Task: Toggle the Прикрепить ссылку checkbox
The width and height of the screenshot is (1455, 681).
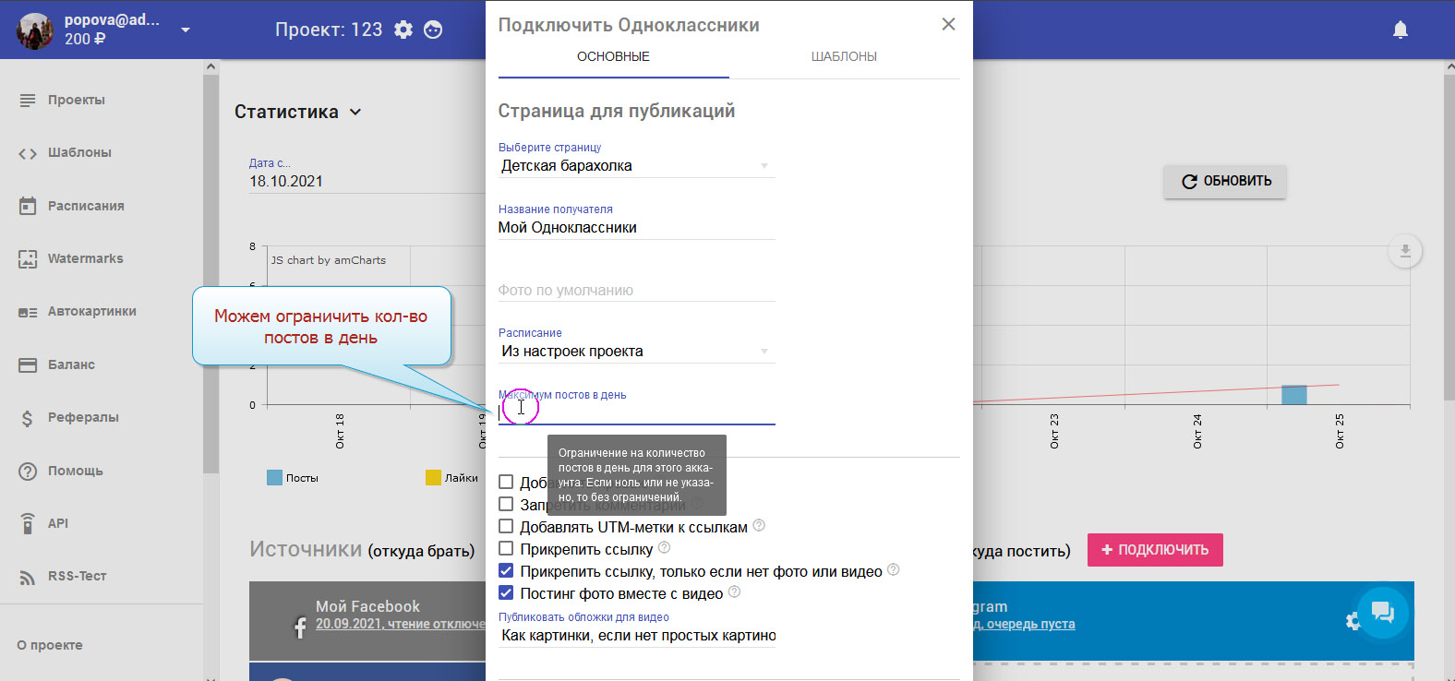Action: (x=506, y=549)
